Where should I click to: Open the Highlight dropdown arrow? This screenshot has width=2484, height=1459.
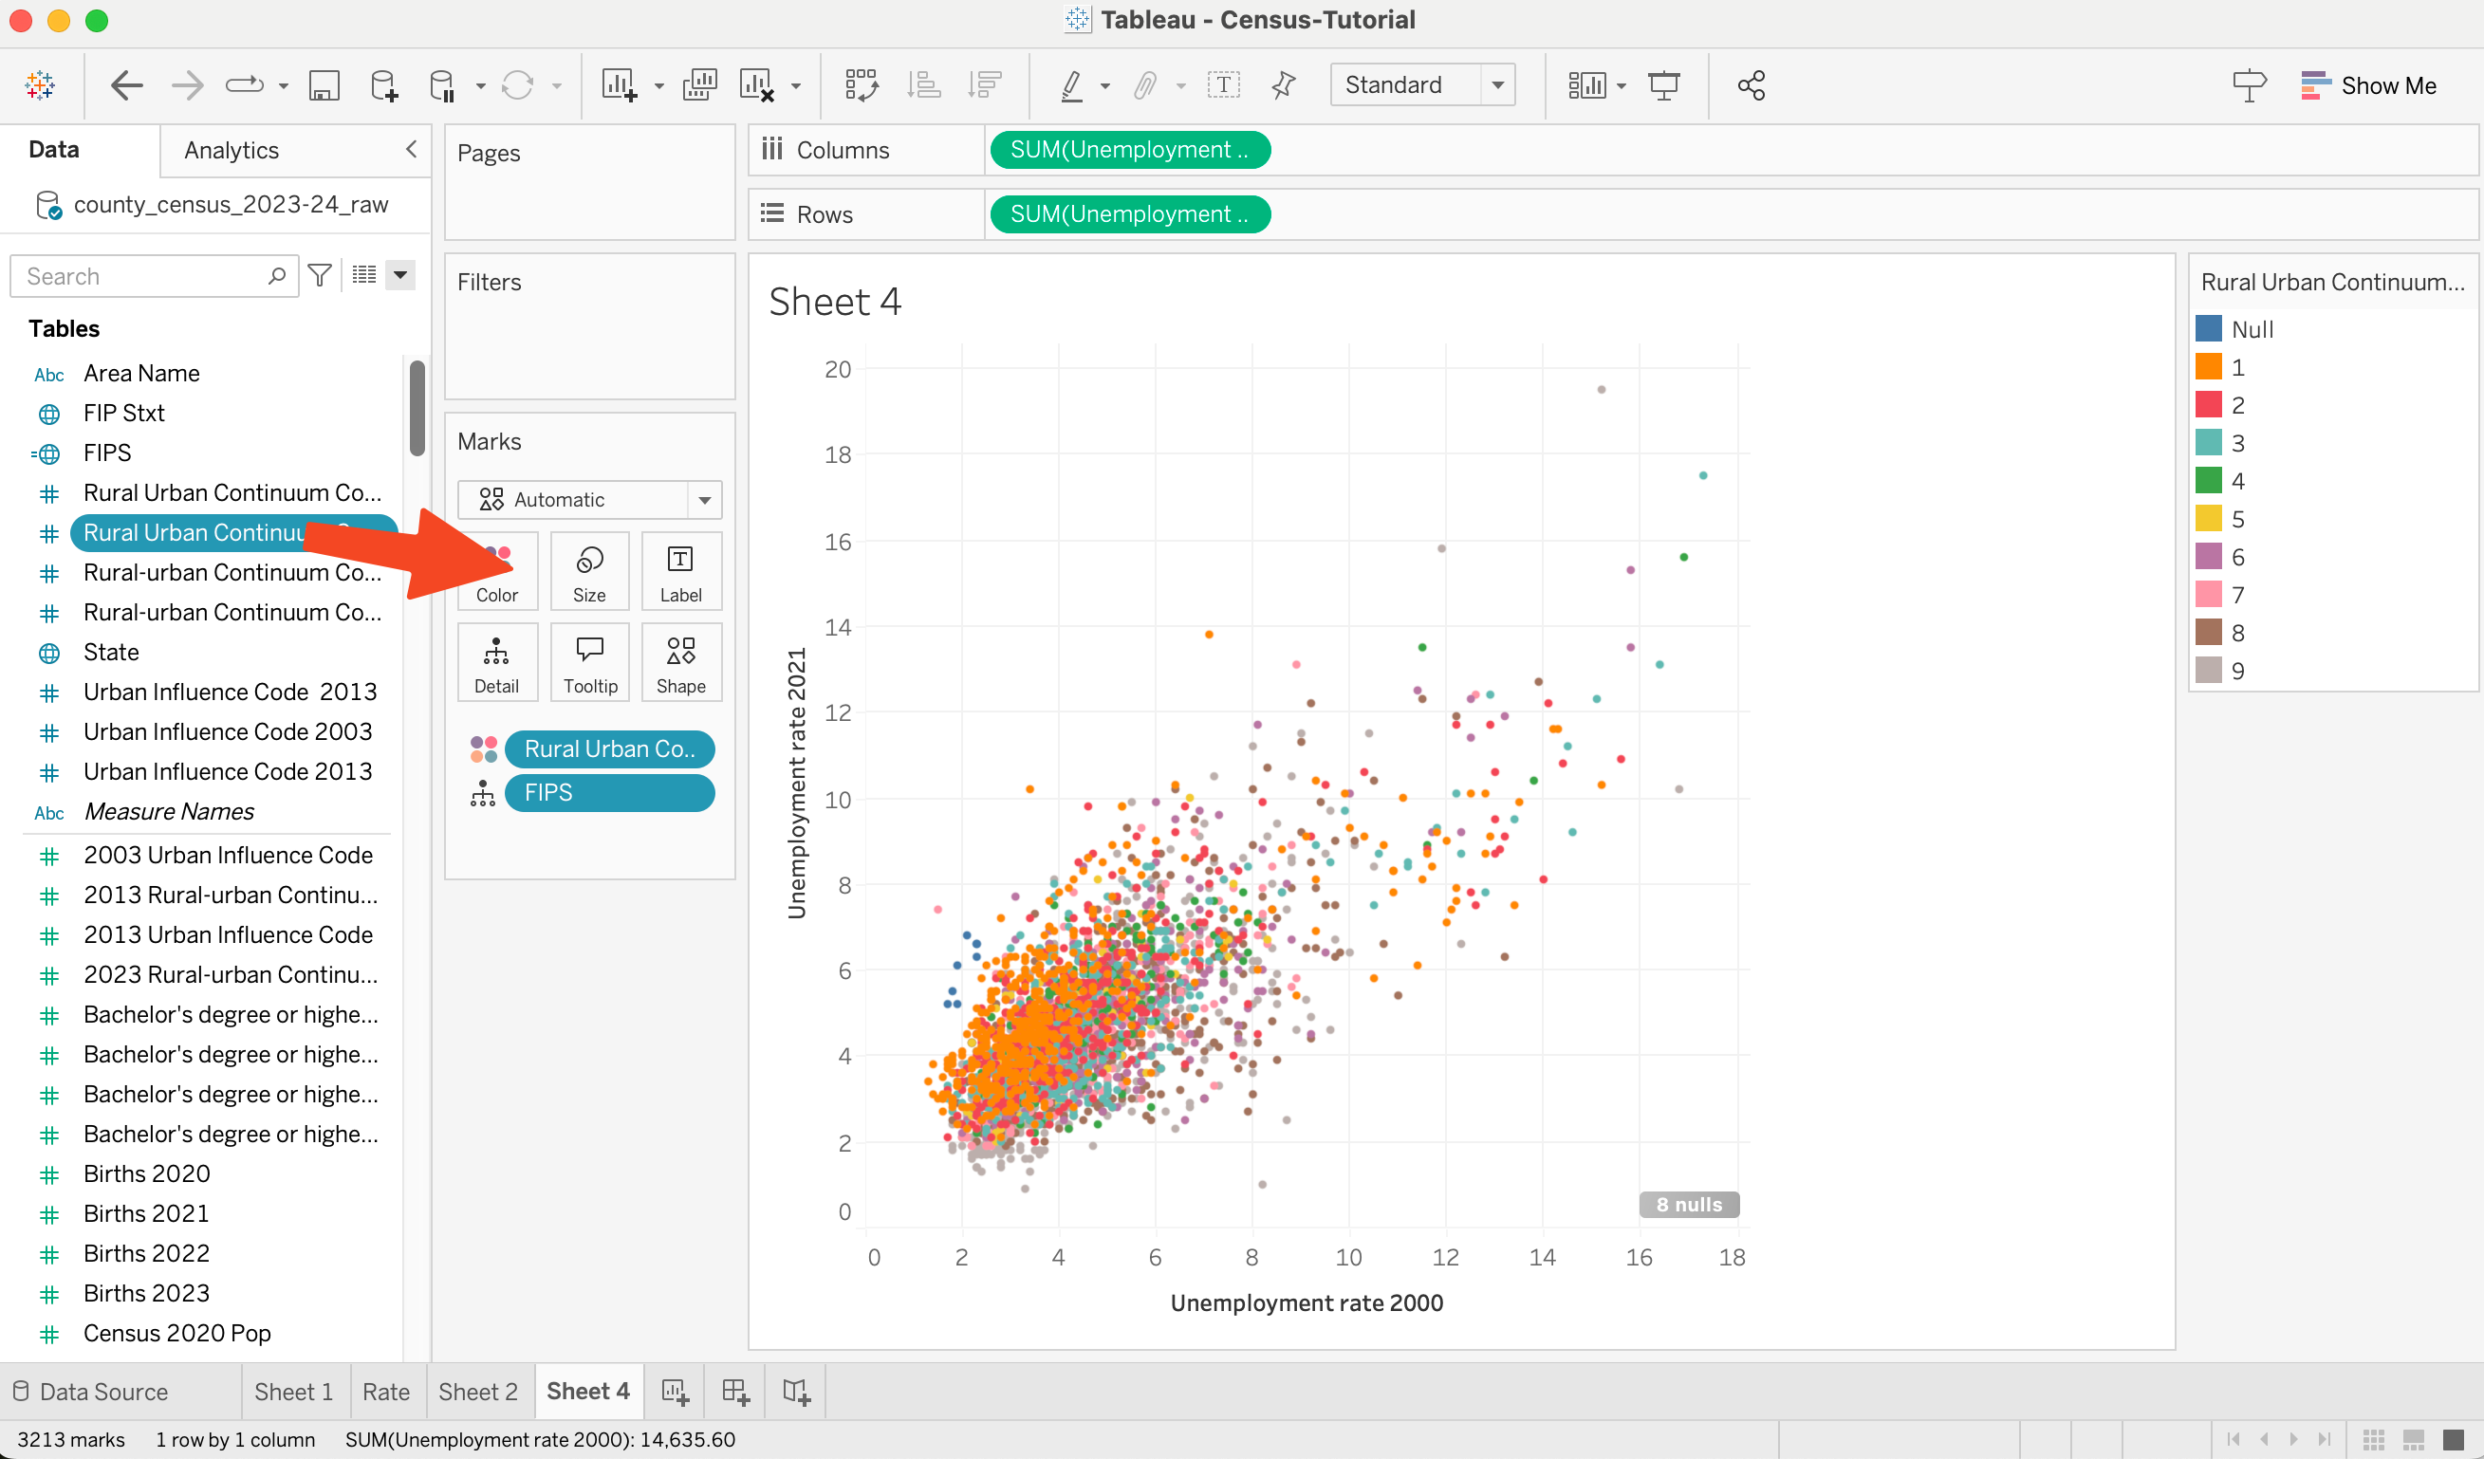point(1104,85)
